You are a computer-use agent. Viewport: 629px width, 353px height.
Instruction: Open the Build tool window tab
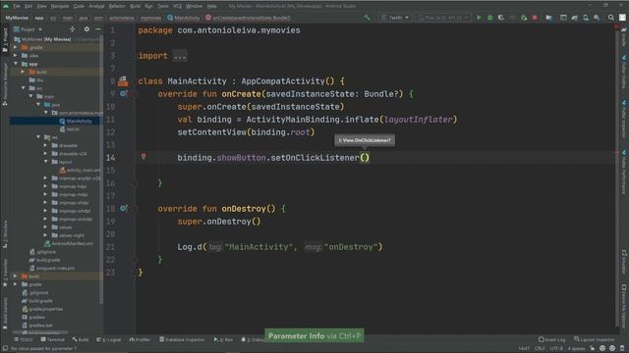coord(81,339)
